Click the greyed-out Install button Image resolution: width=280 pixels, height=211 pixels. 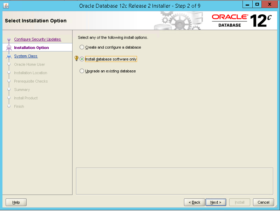point(240,202)
